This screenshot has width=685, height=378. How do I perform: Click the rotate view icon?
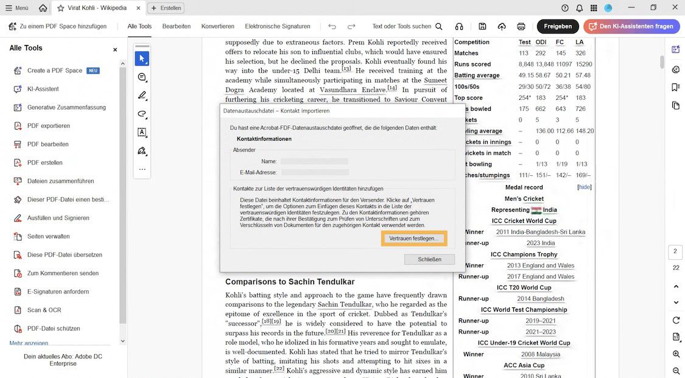tap(676, 320)
